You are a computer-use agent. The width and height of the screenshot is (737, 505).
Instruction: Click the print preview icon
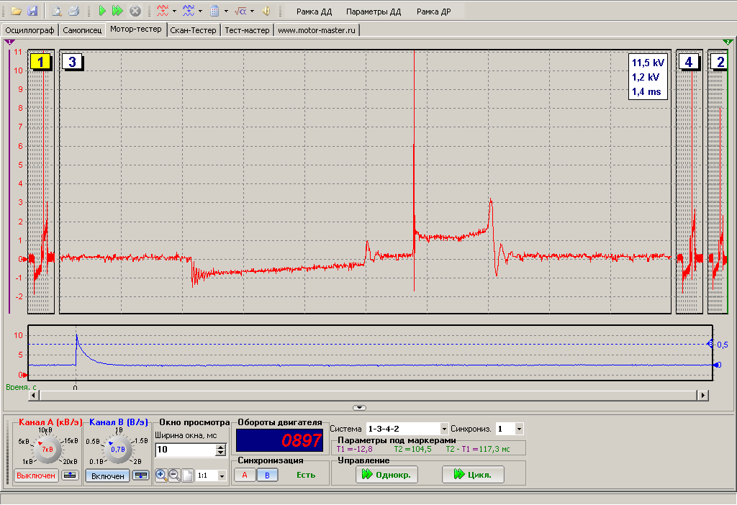[57, 11]
